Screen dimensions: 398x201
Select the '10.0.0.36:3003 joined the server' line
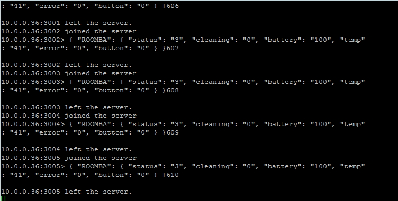coord(69,74)
